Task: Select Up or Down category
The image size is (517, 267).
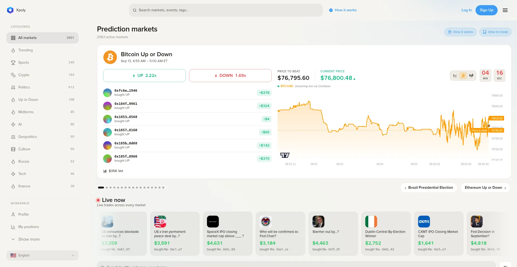Action: [43, 100]
